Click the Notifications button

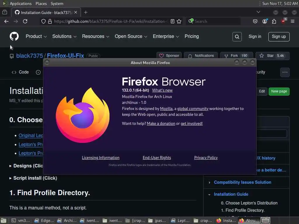coord(201,56)
